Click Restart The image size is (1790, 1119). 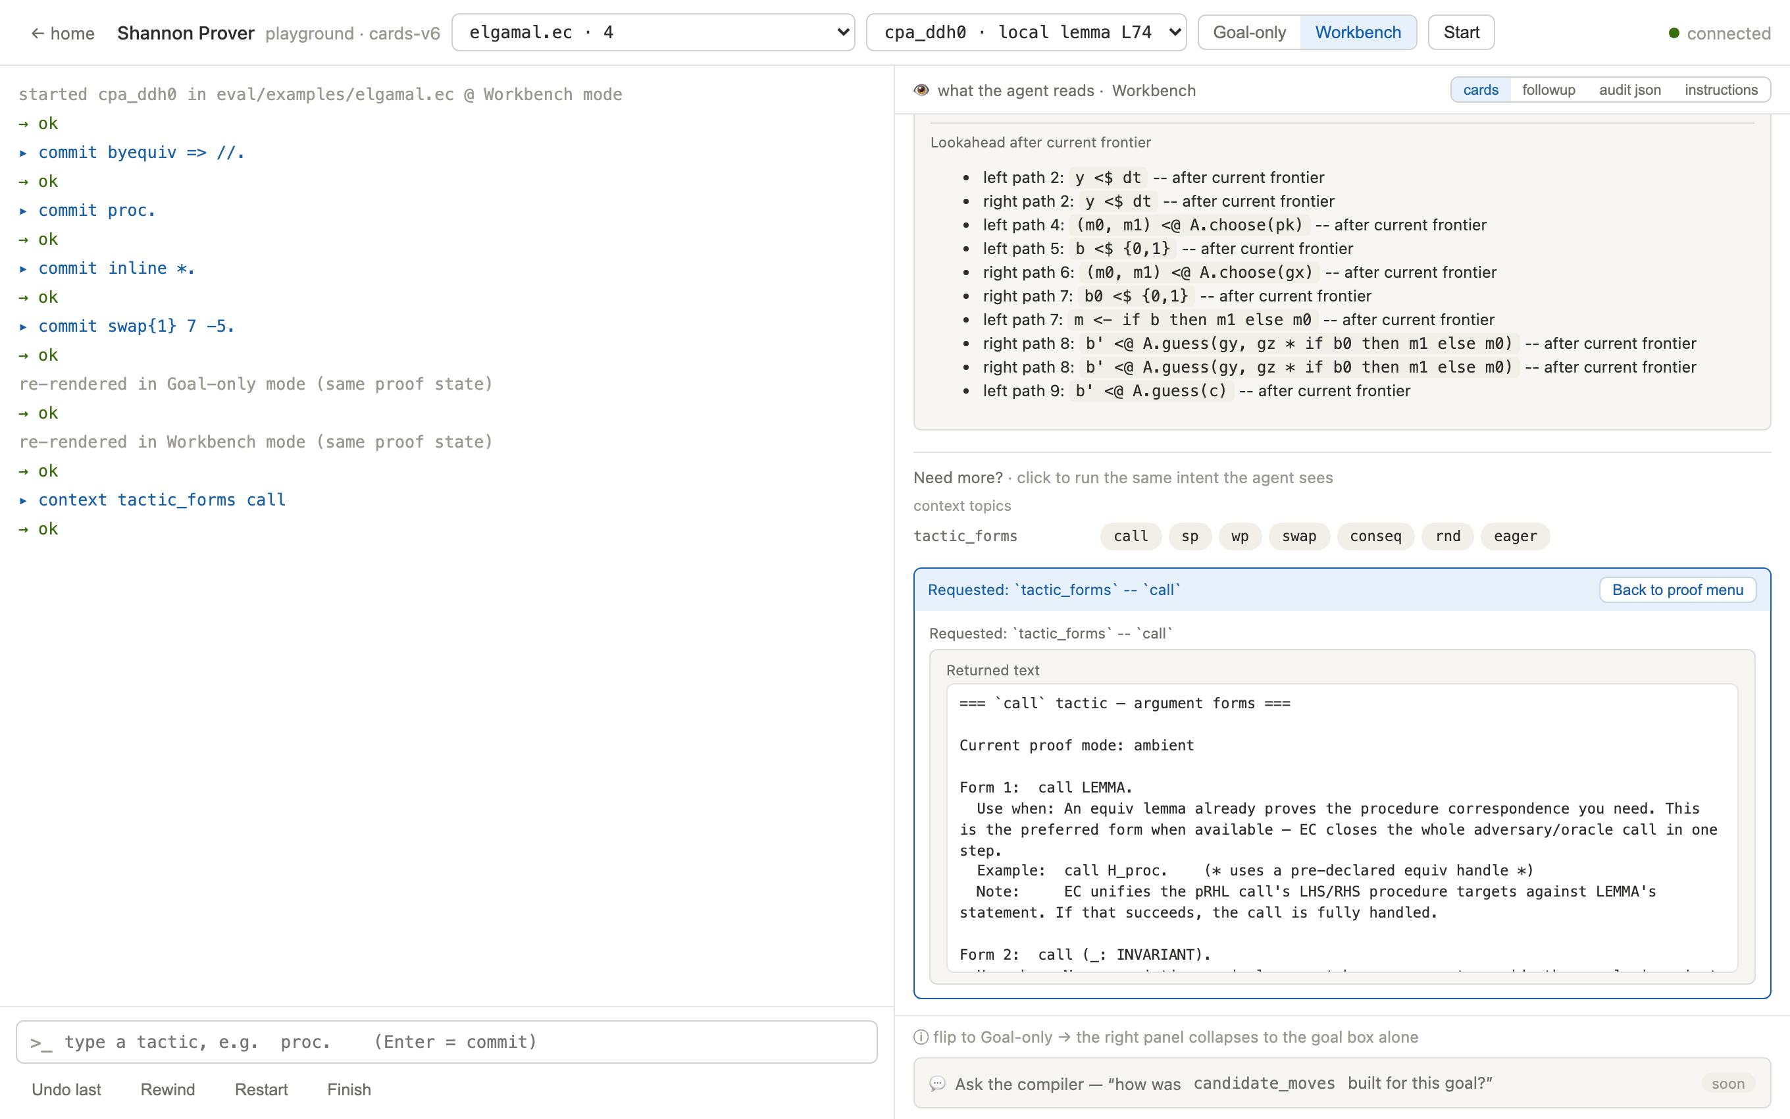(x=261, y=1089)
